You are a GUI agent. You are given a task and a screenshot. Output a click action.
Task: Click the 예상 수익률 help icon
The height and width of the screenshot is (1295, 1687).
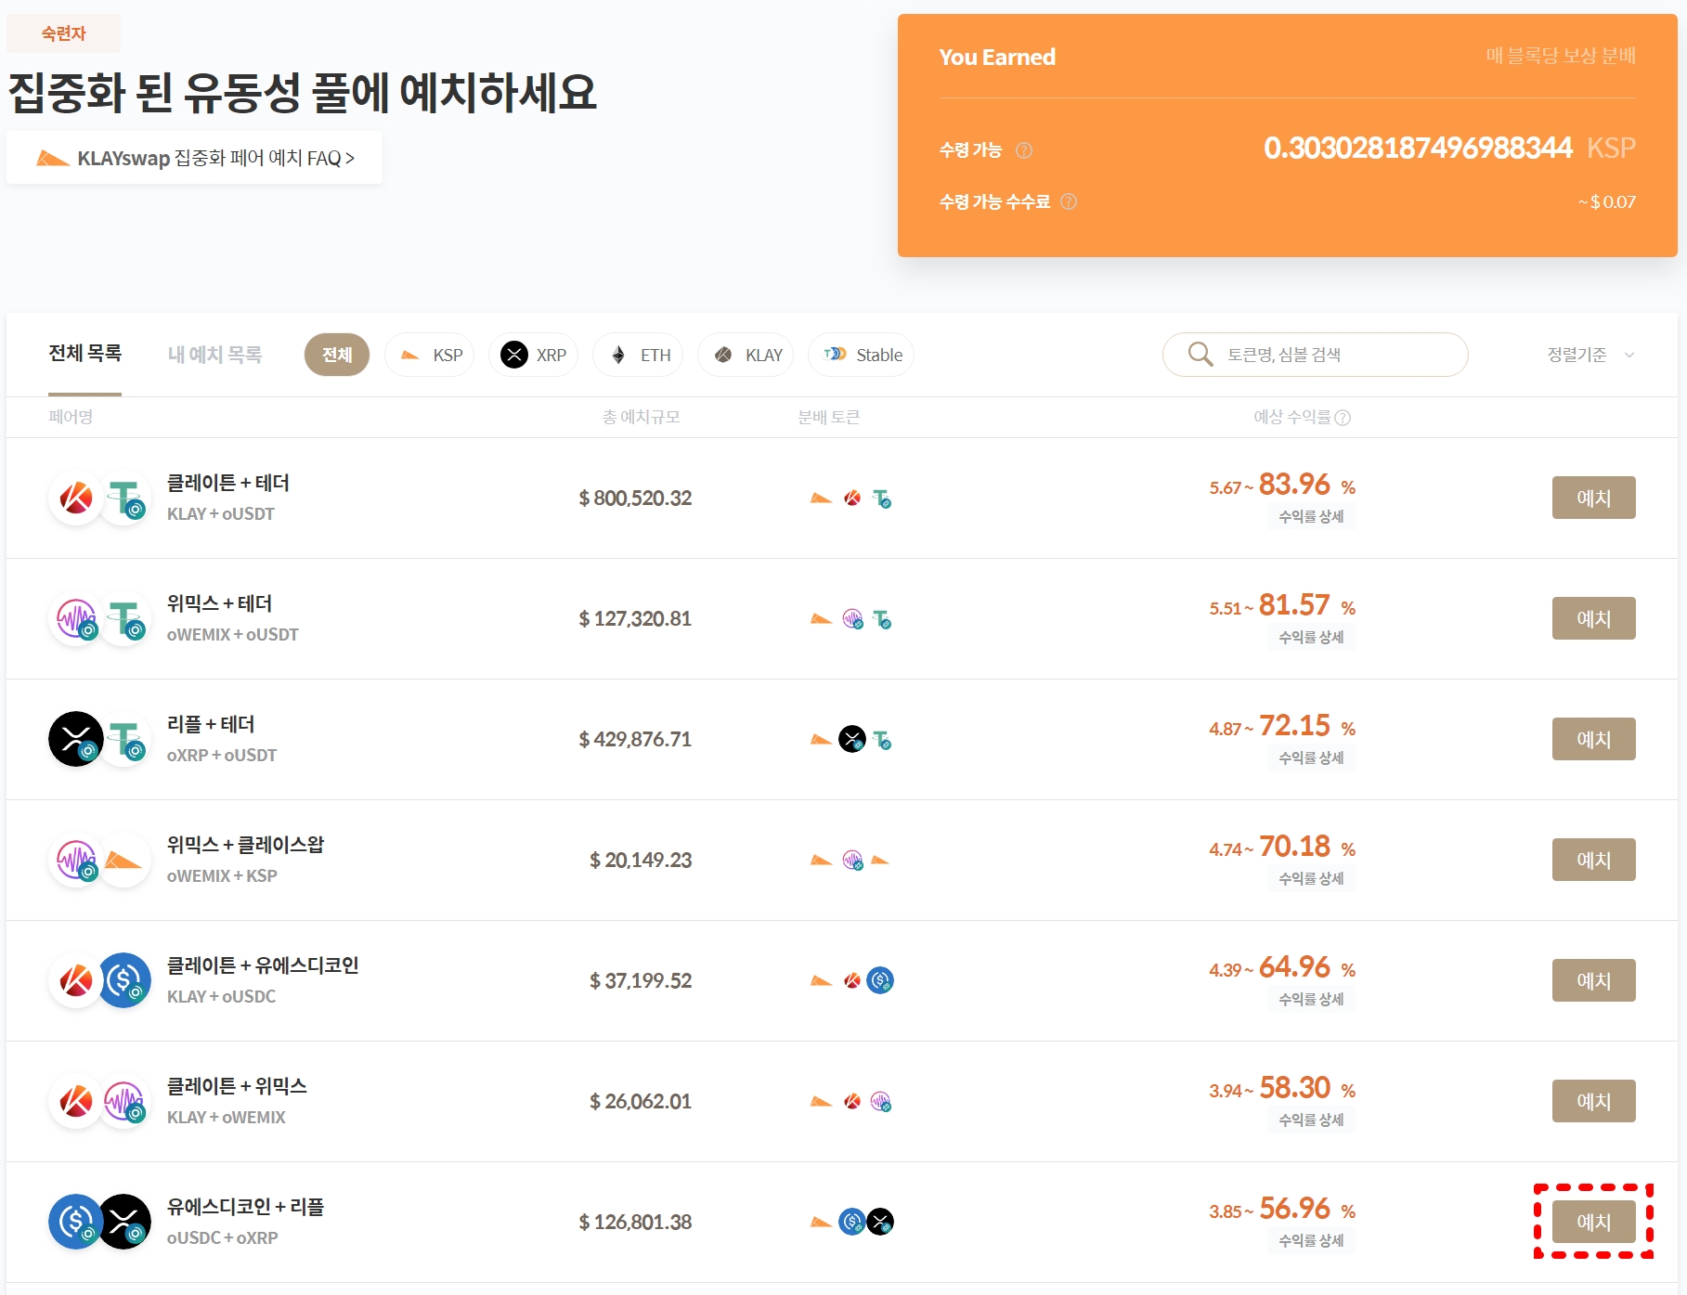pos(1343,418)
